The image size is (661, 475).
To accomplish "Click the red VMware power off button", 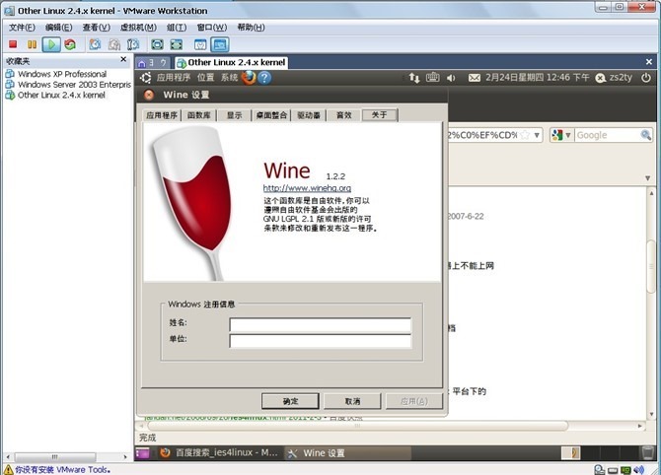I will (x=13, y=44).
